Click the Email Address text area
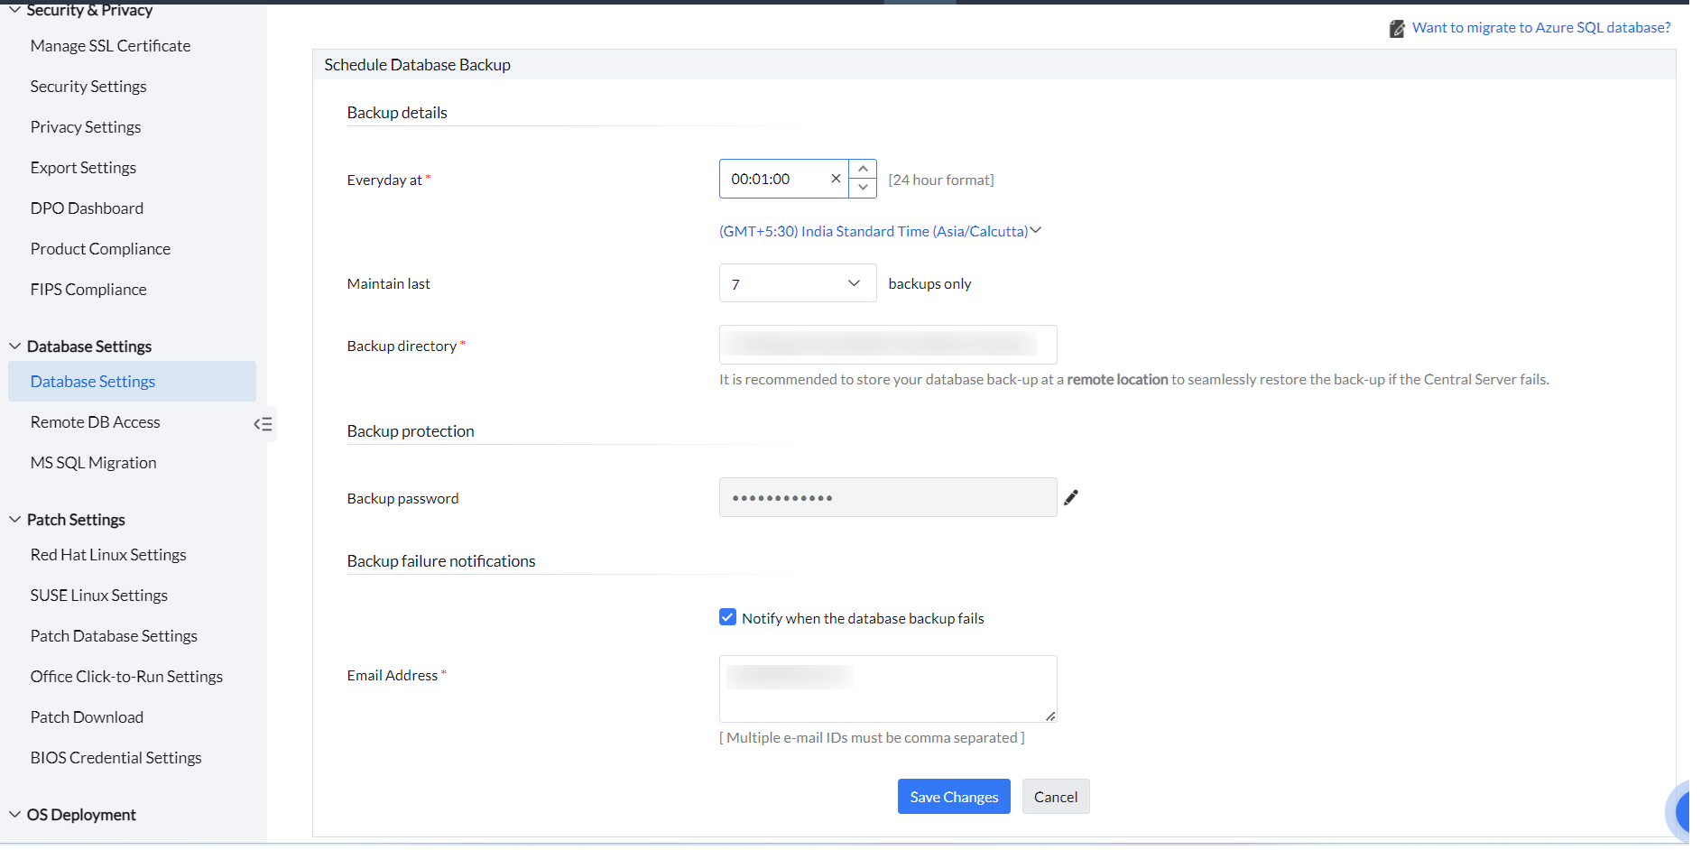 coord(887,688)
